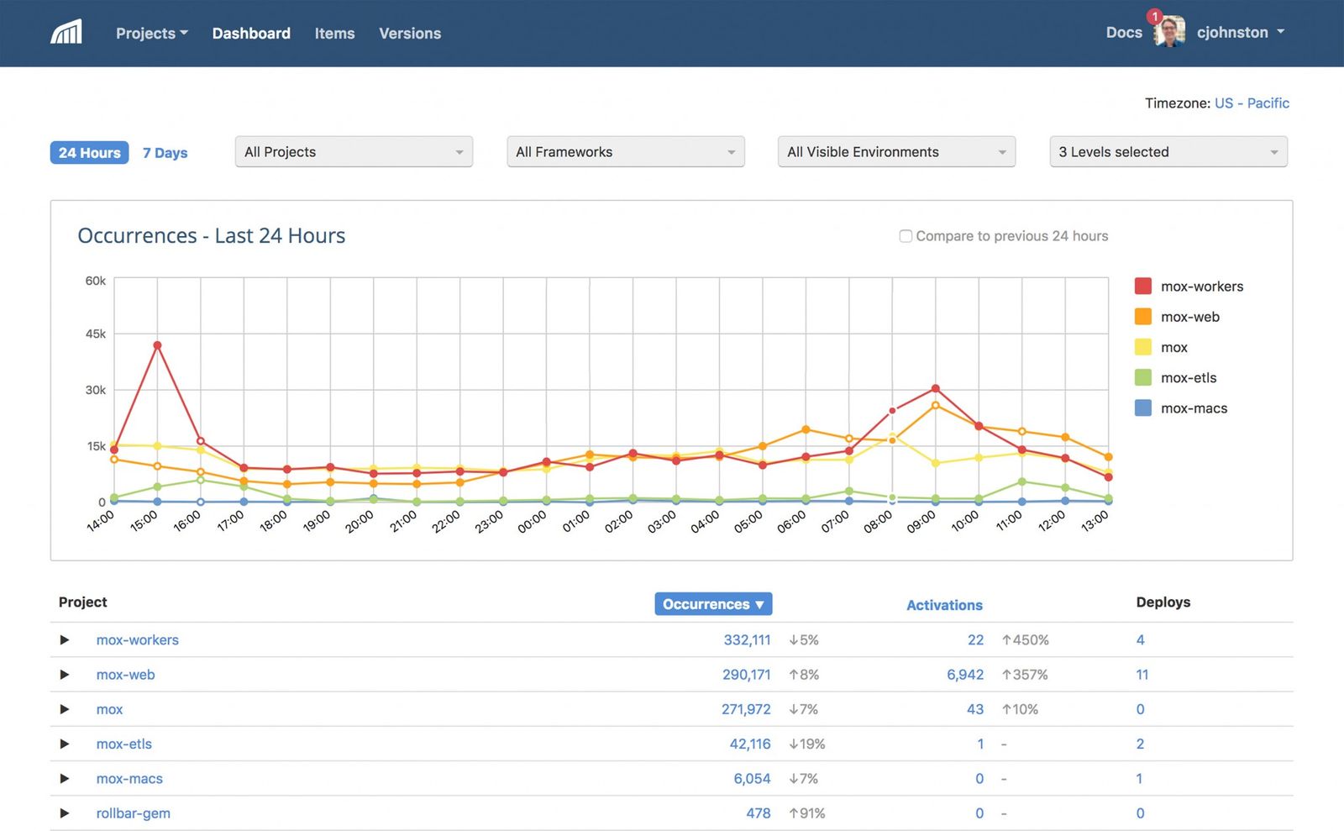Open the 3 Levels selected dropdown
1344x831 pixels.
[x=1167, y=152]
